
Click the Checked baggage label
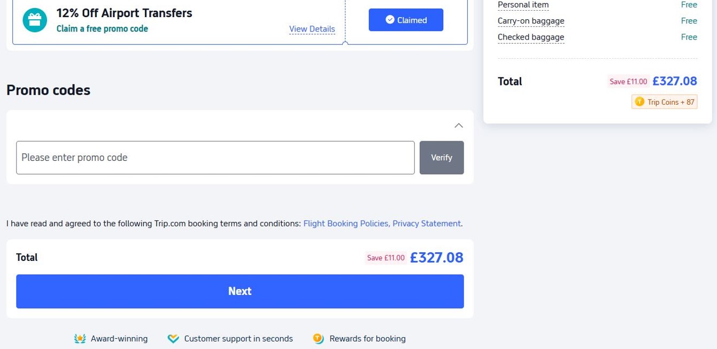tap(530, 37)
